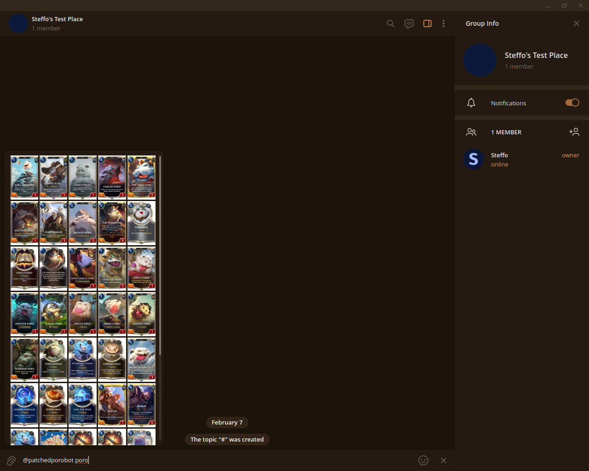
Task: Select the Proto Poro card
Action: click(83, 314)
